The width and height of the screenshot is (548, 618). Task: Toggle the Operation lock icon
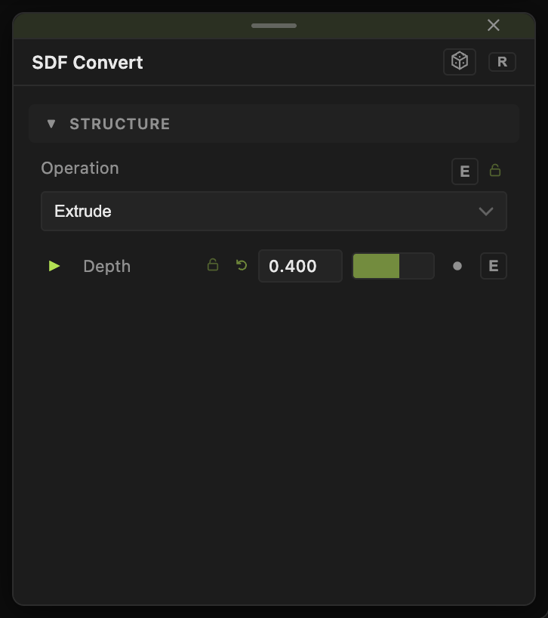click(495, 170)
